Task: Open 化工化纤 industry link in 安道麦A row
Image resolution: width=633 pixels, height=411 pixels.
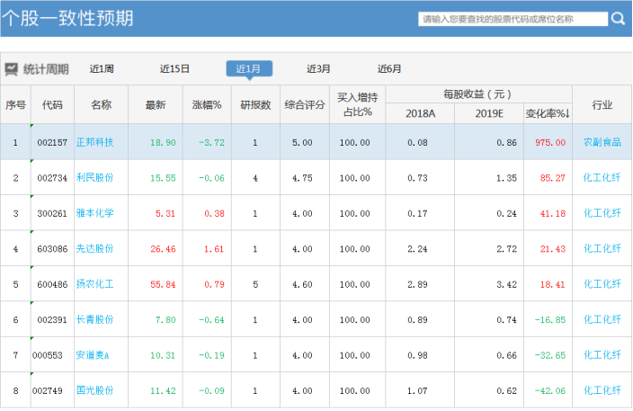Action: point(602,355)
